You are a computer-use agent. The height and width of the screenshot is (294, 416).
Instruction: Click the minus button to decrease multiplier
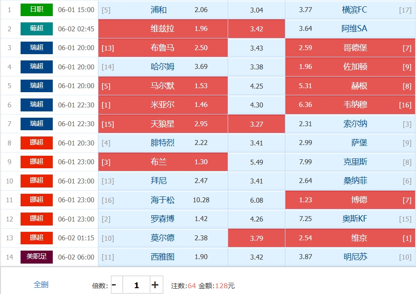coord(117,285)
